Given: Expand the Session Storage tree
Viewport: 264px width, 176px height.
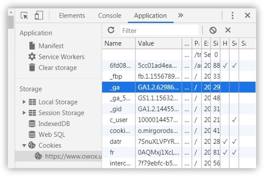Looking at the screenshot, I should pyautogui.click(x=24, y=113).
